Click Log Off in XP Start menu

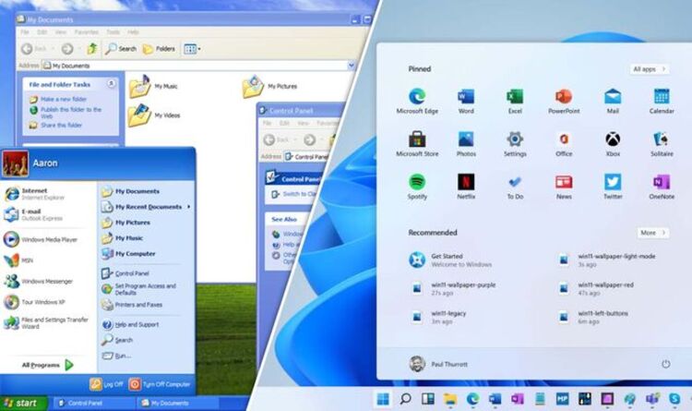pyautogui.click(x=106, y=384)
